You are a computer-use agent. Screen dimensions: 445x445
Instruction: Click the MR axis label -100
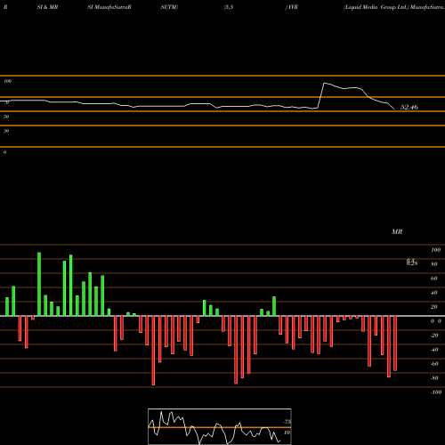click(x=436, y=392)
